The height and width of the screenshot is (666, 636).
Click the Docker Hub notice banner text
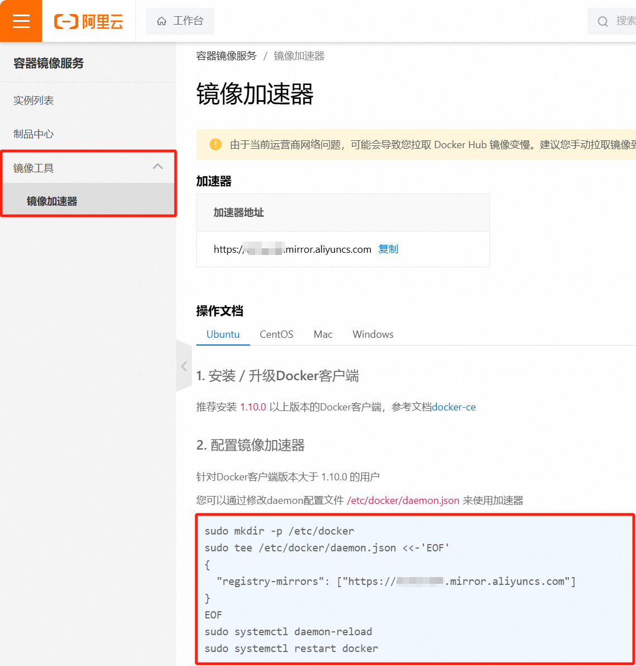432,145
